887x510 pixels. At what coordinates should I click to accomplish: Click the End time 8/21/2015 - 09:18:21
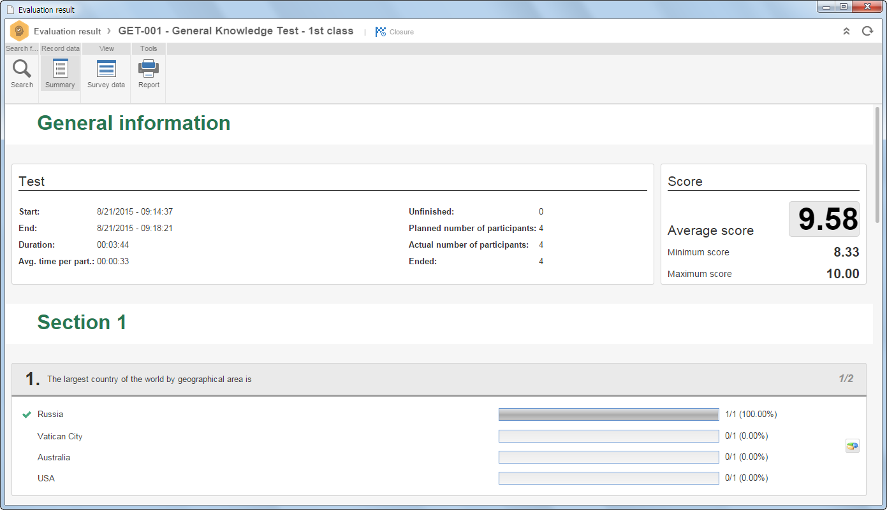[x=135, y=228]
